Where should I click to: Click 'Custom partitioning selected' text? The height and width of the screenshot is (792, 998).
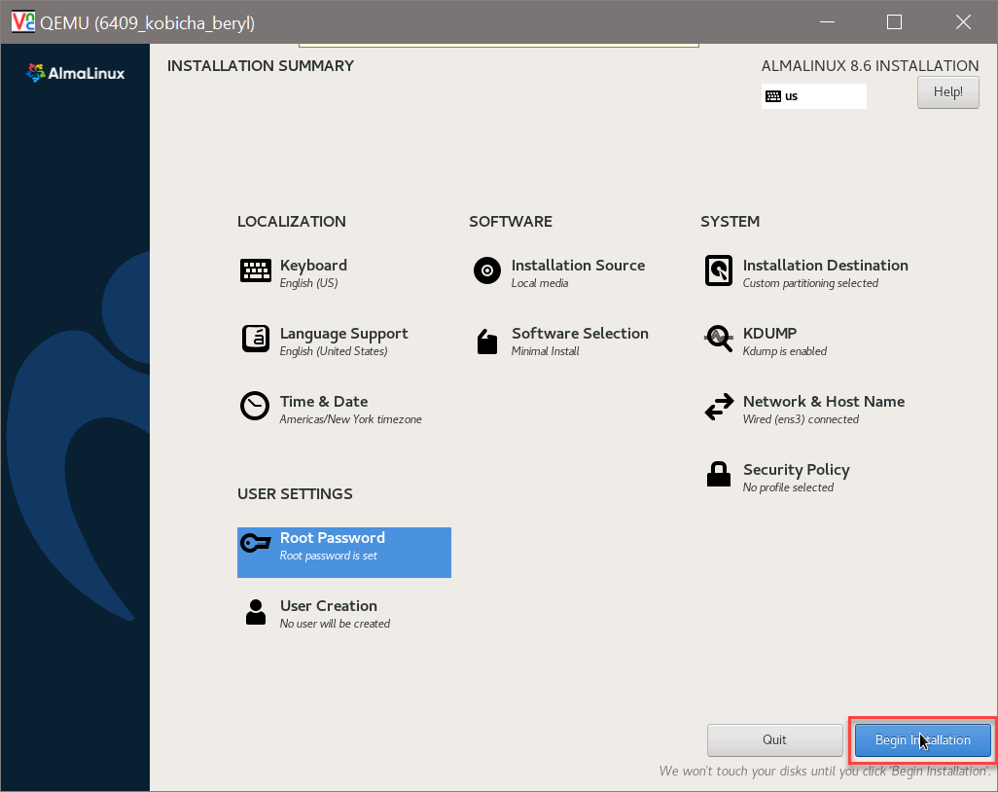[x=810, y=283]
